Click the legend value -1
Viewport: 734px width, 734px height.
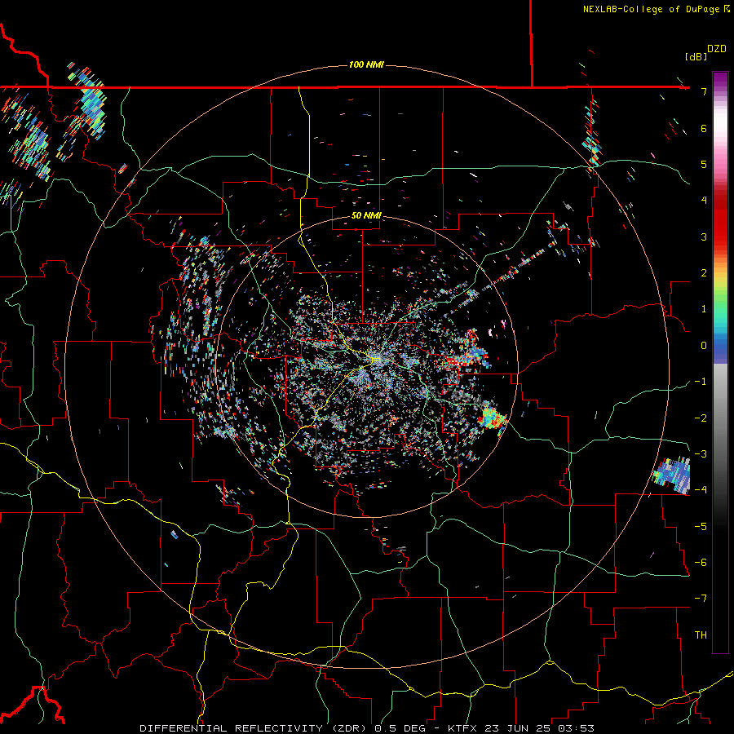click(x=701, y=382)
